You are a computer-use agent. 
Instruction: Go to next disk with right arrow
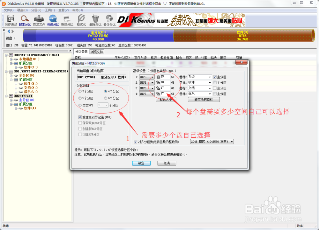click(x=13, y=31)
